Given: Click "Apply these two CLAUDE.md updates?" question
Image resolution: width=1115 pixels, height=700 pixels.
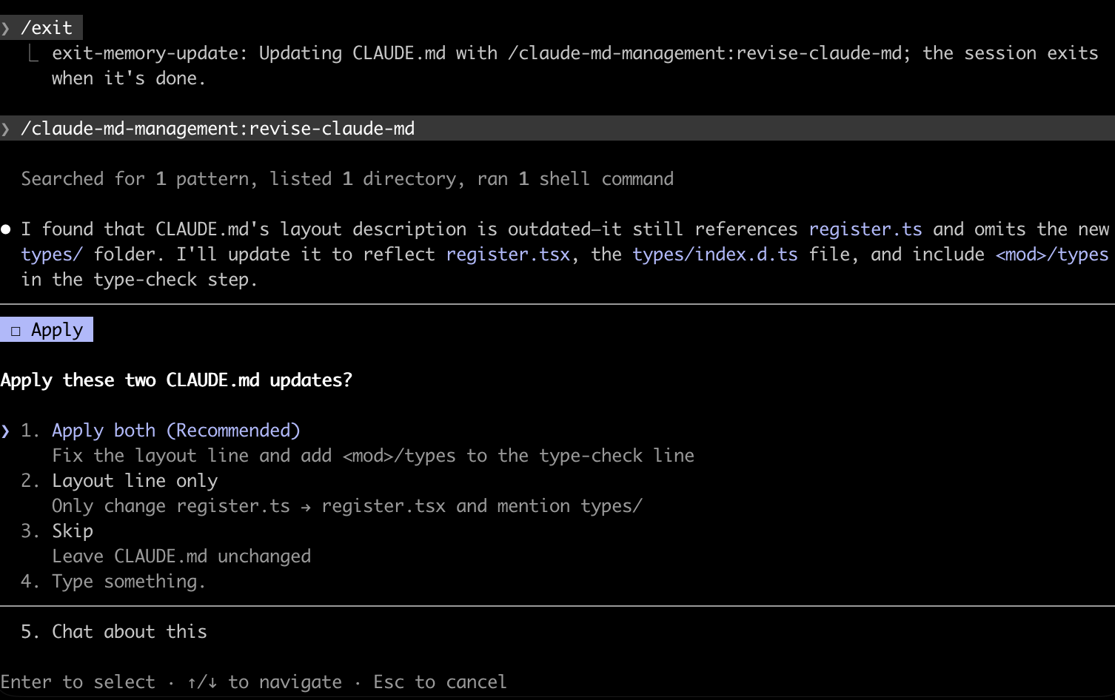Looking at the screenshot, I should (x=176, y=380).
